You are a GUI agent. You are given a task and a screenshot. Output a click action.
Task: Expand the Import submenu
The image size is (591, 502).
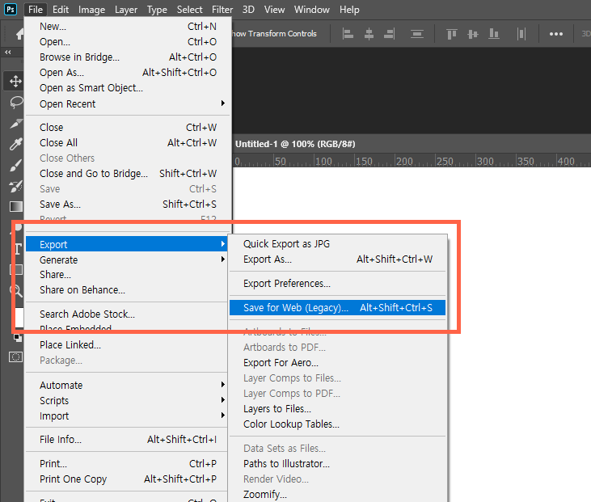(x=127, y=416)
